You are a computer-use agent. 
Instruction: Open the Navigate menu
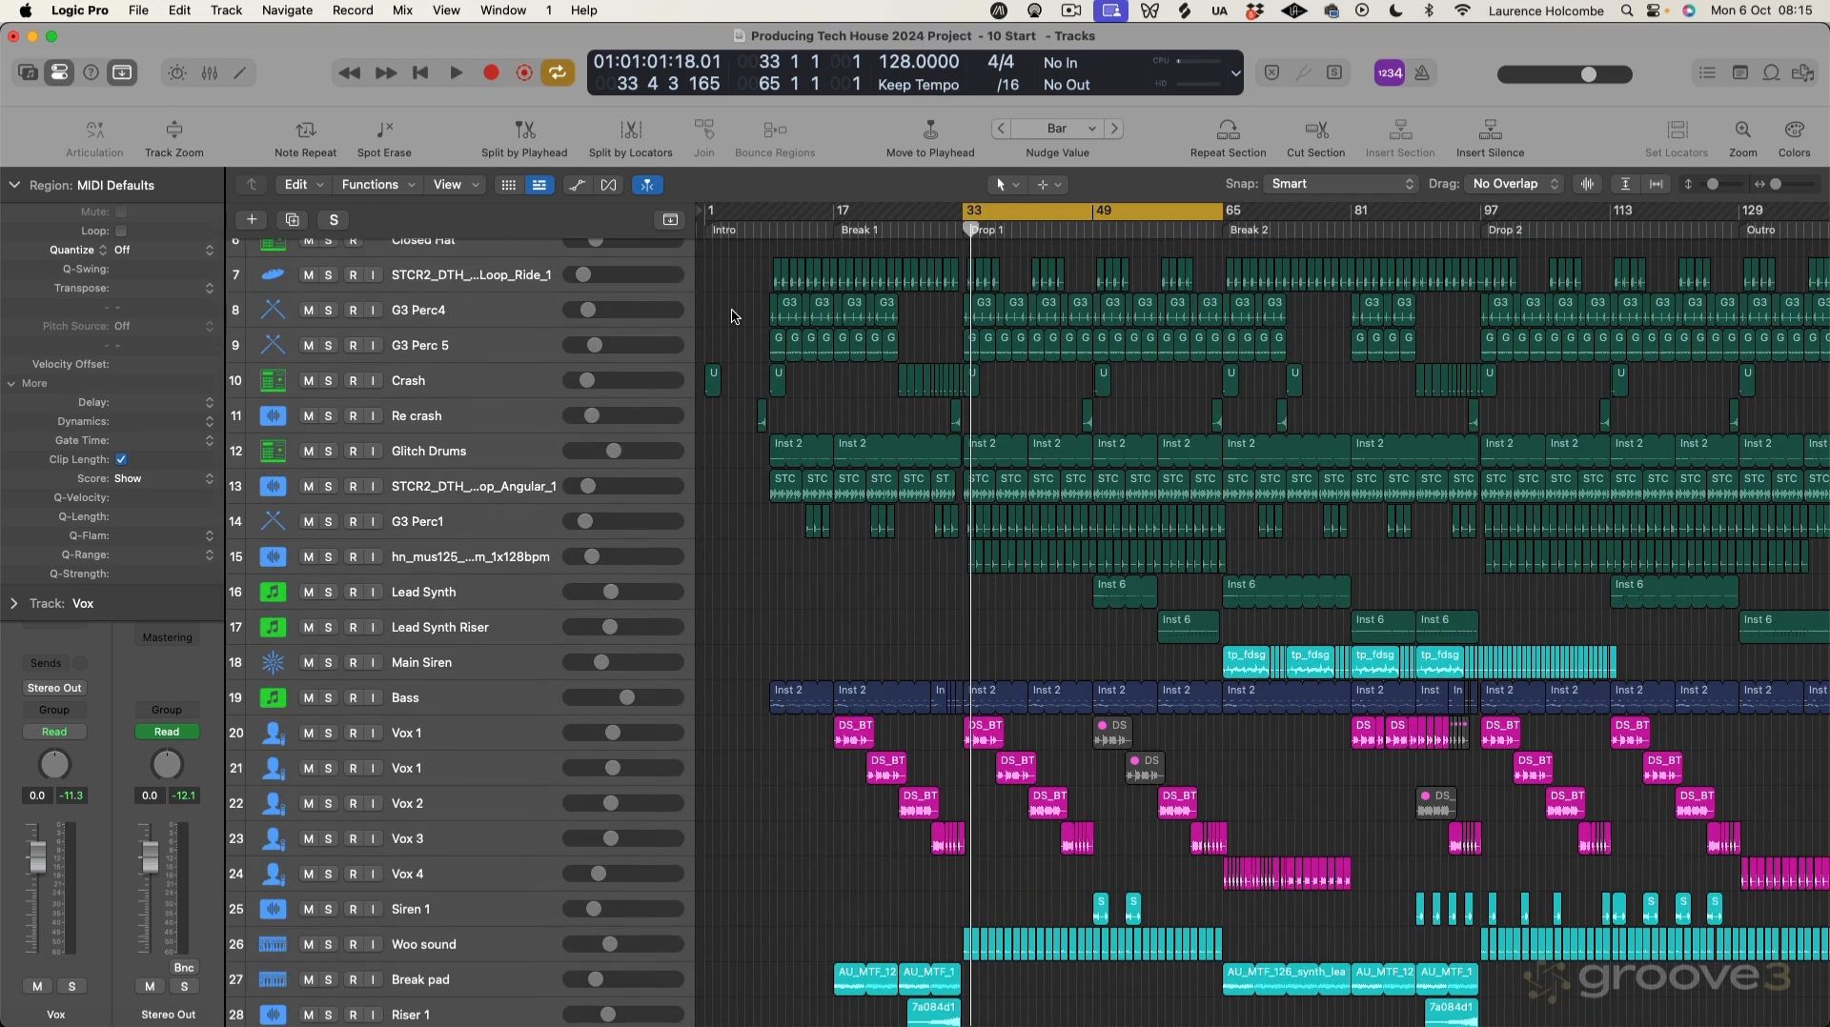287,10
